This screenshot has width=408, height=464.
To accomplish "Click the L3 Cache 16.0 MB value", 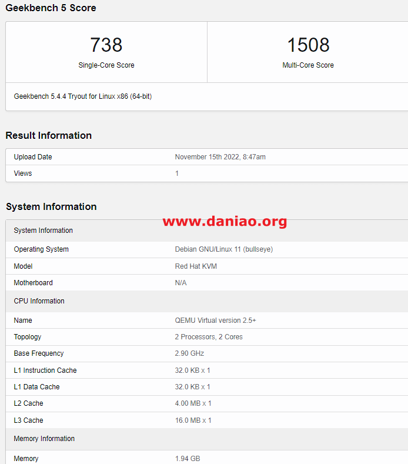I will tap(193, 420).
